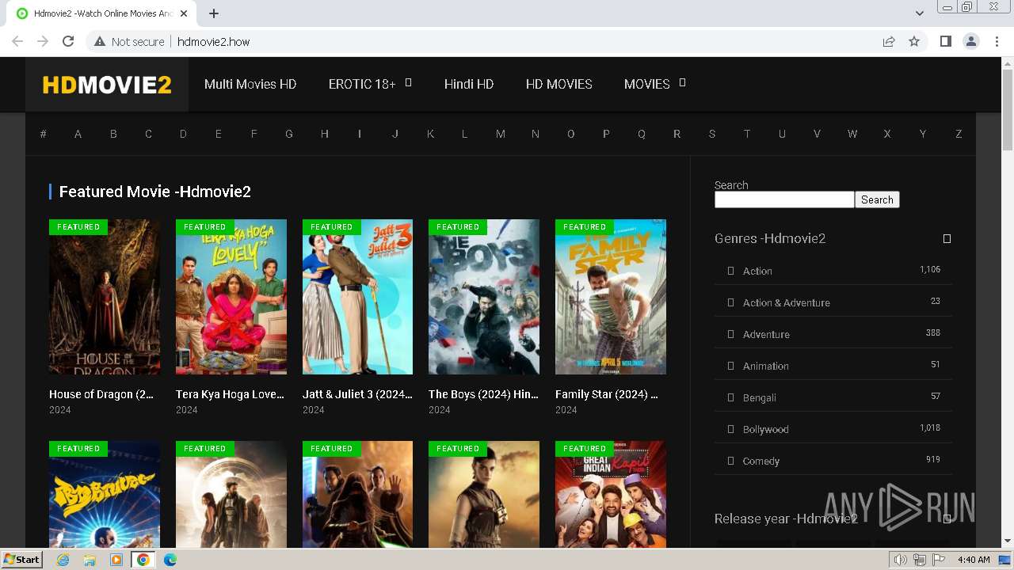
Task: Open the Action Center flag icon
Action: (x=939, y=560)
